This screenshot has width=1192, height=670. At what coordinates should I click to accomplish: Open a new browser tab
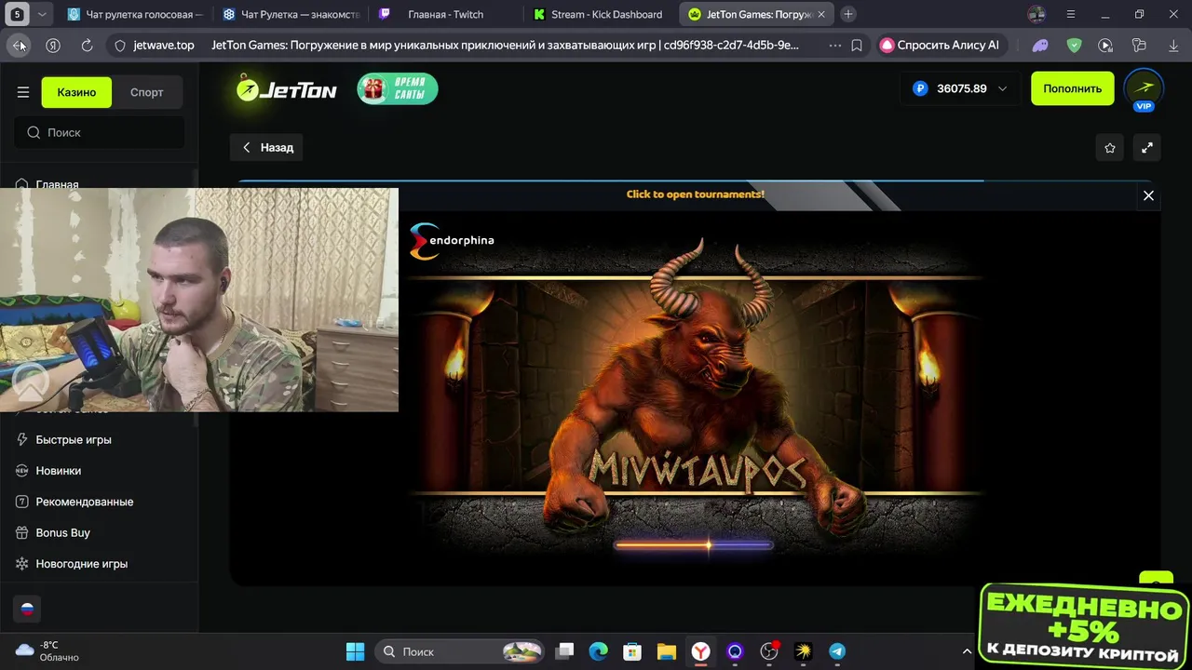(x=848, y=14)
